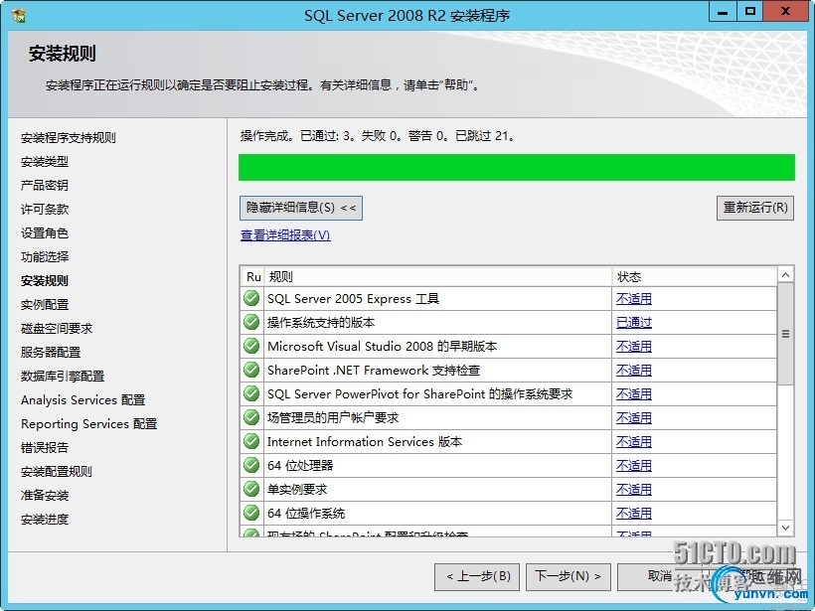Click green check icon for SharePoint .NET Framework 支持检查
Viewport: 815px width, 611px height.
tap(251, 370)
